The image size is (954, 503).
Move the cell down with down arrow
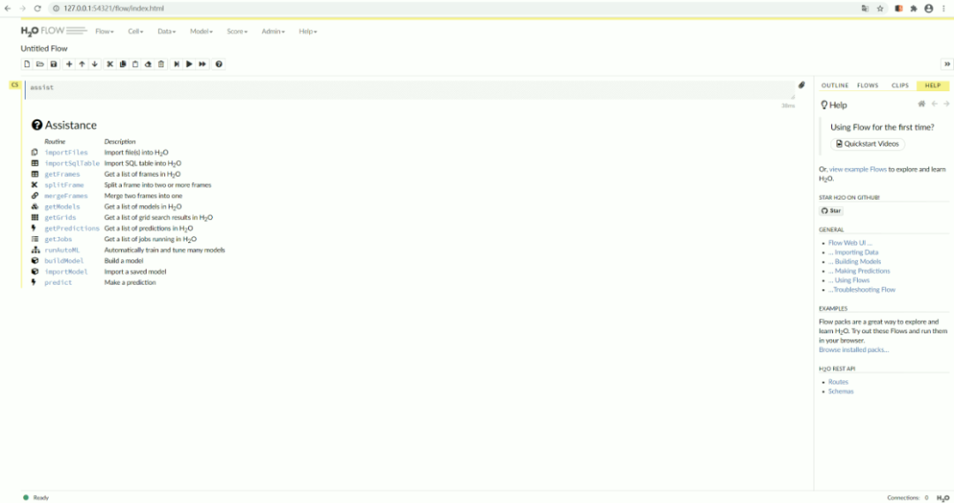click(95, 64)
